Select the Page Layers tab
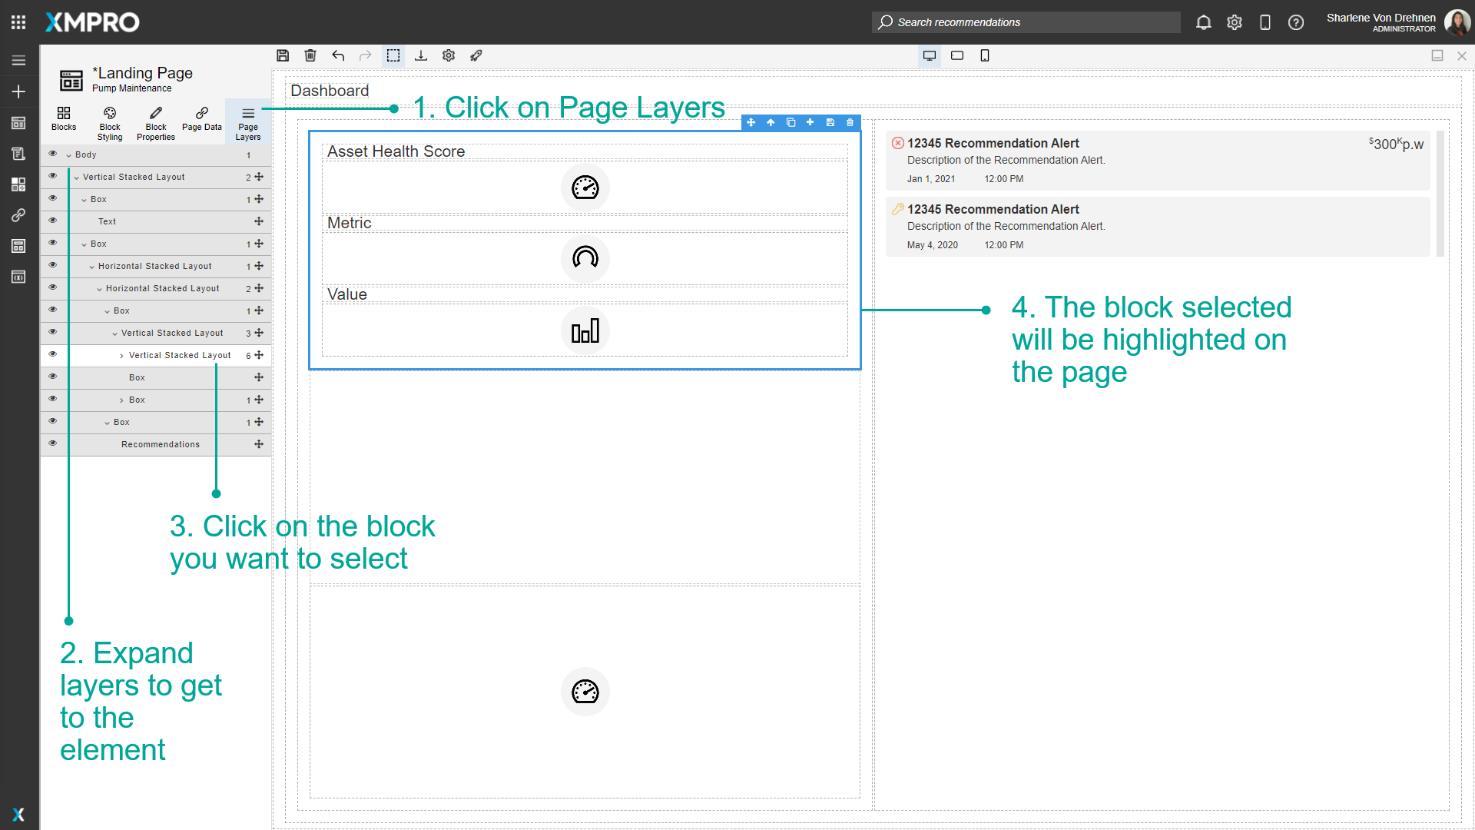Screen dimensions: 1475x830 click(x=247, y=121)
